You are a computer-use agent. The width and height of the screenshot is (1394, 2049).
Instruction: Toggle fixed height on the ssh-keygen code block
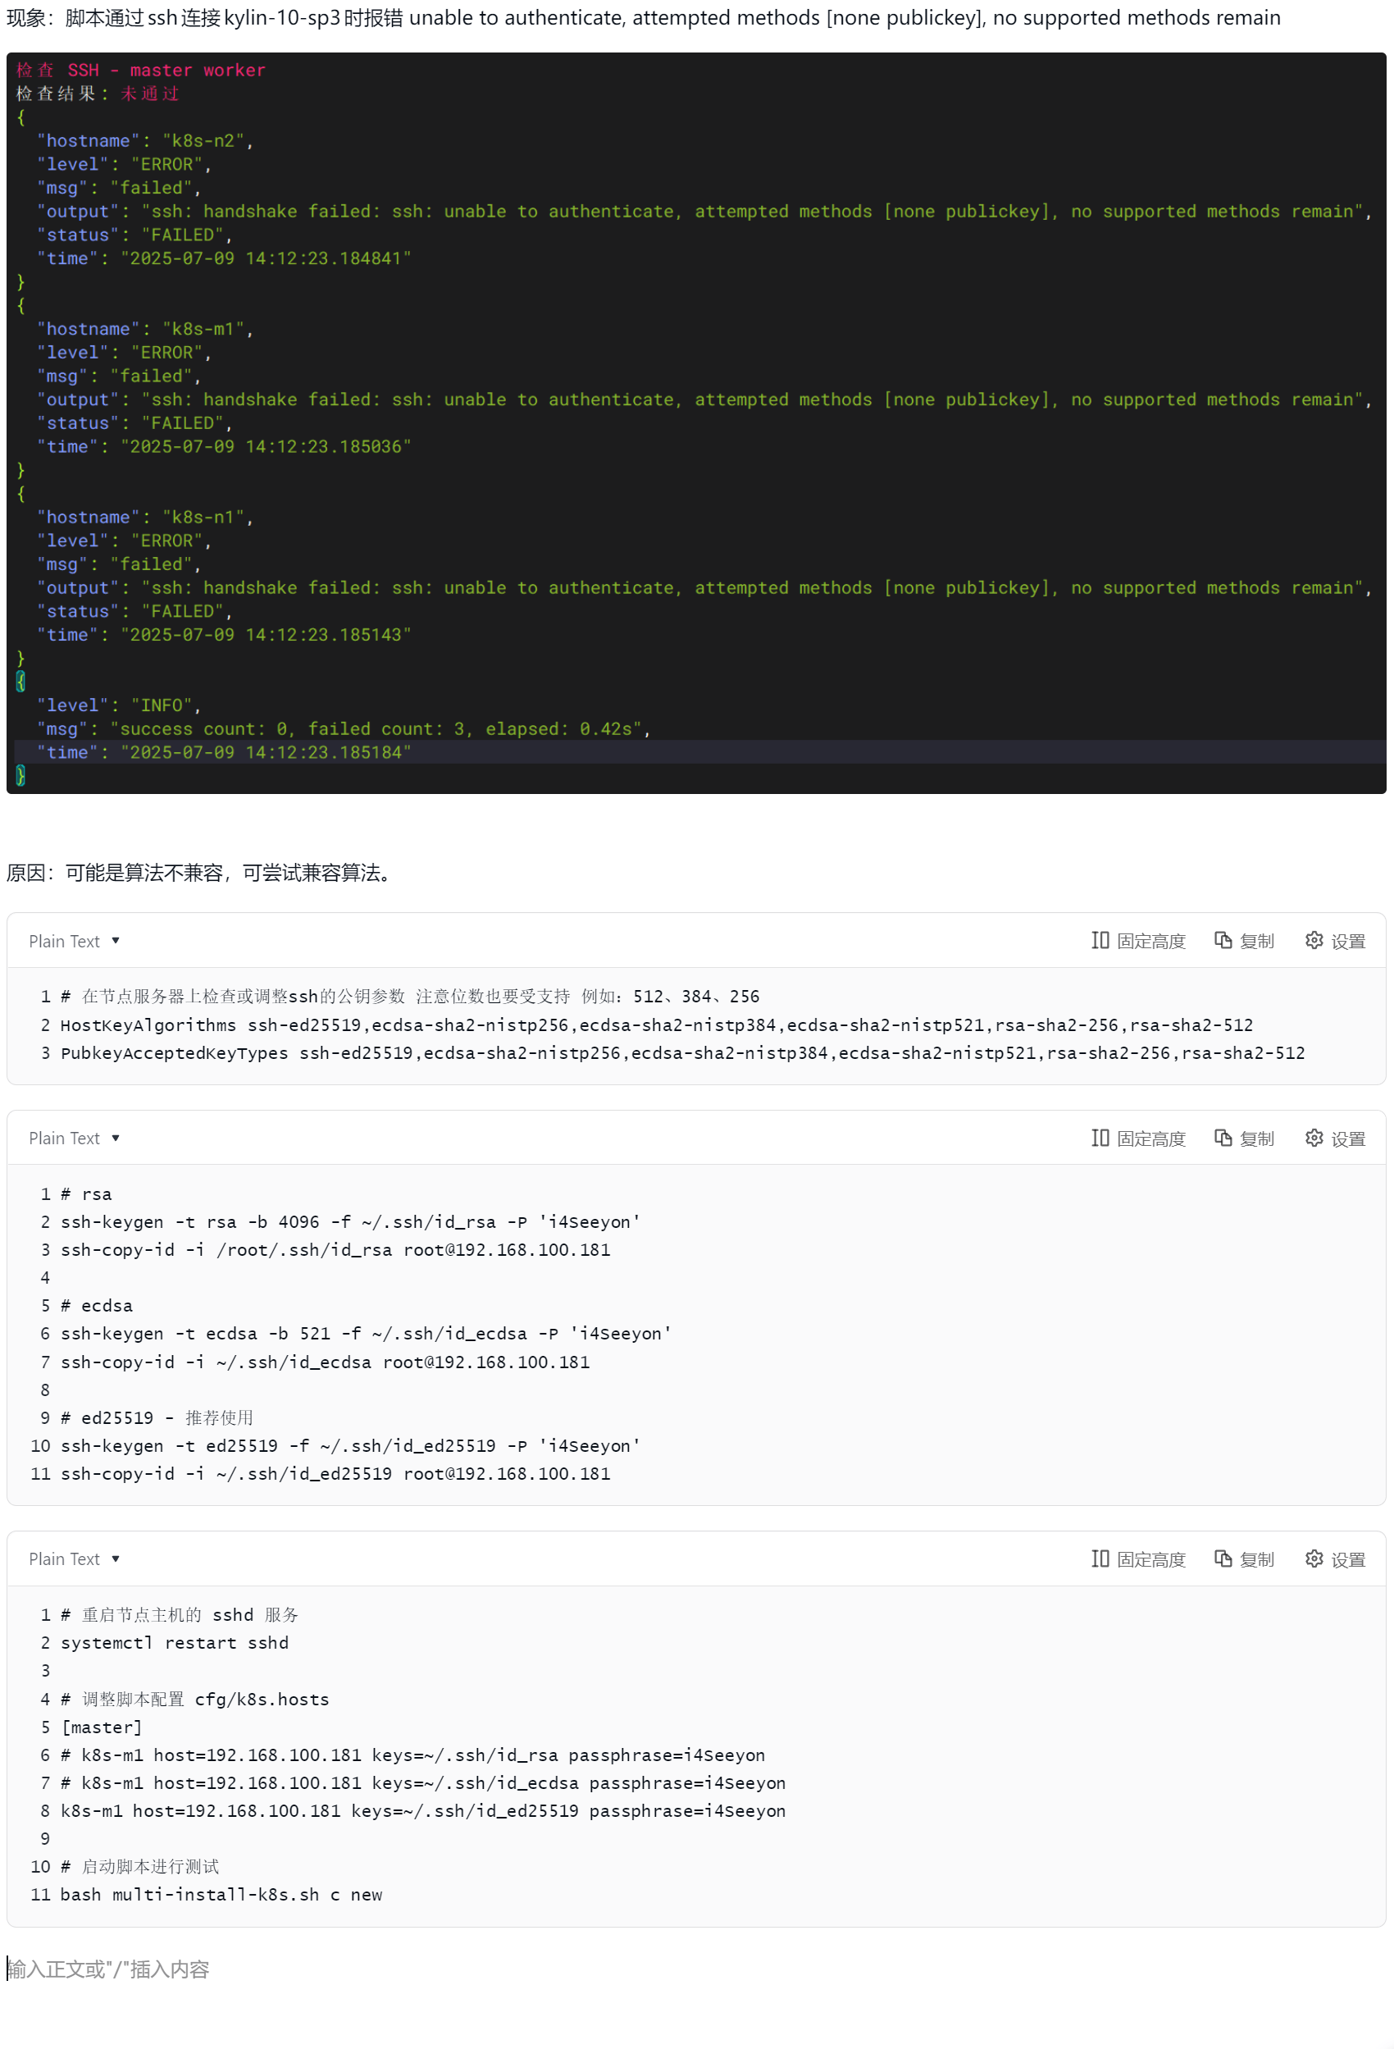pyautogui.click(x=1137, y=1139)
